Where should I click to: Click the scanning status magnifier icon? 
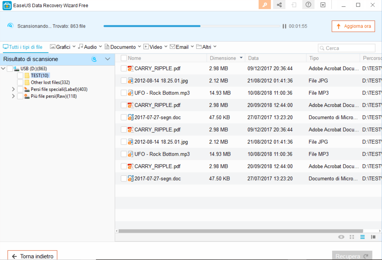(x=10, y=26)
